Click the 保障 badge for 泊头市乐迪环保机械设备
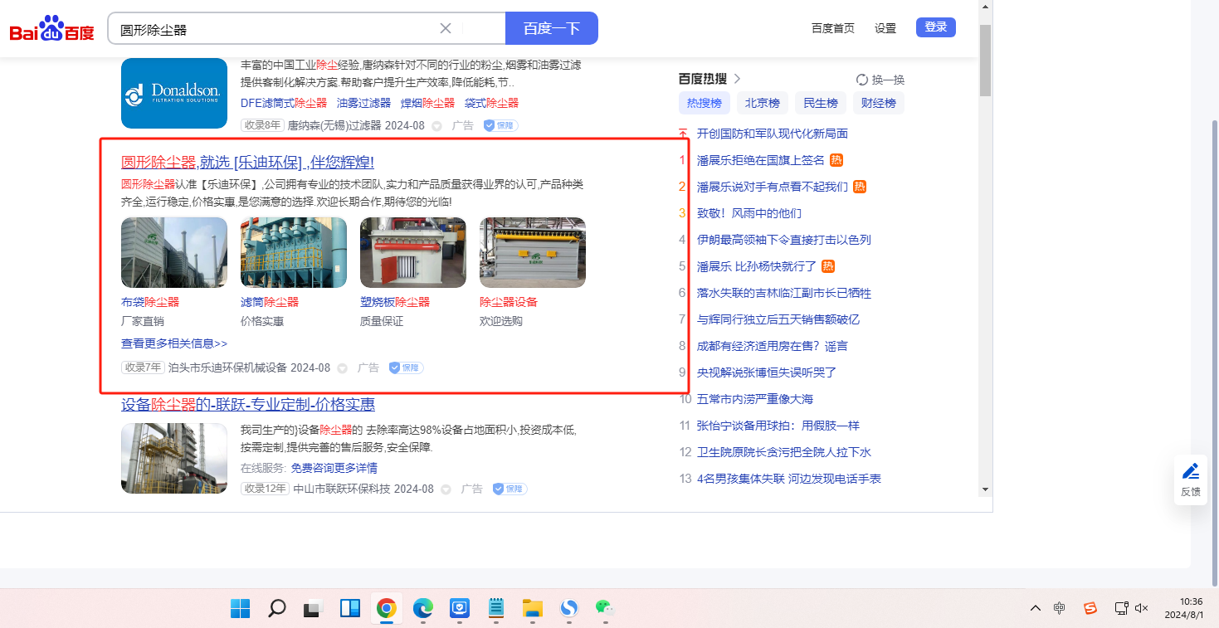The height and width of the screenshot is (628, 1219). 406,368
